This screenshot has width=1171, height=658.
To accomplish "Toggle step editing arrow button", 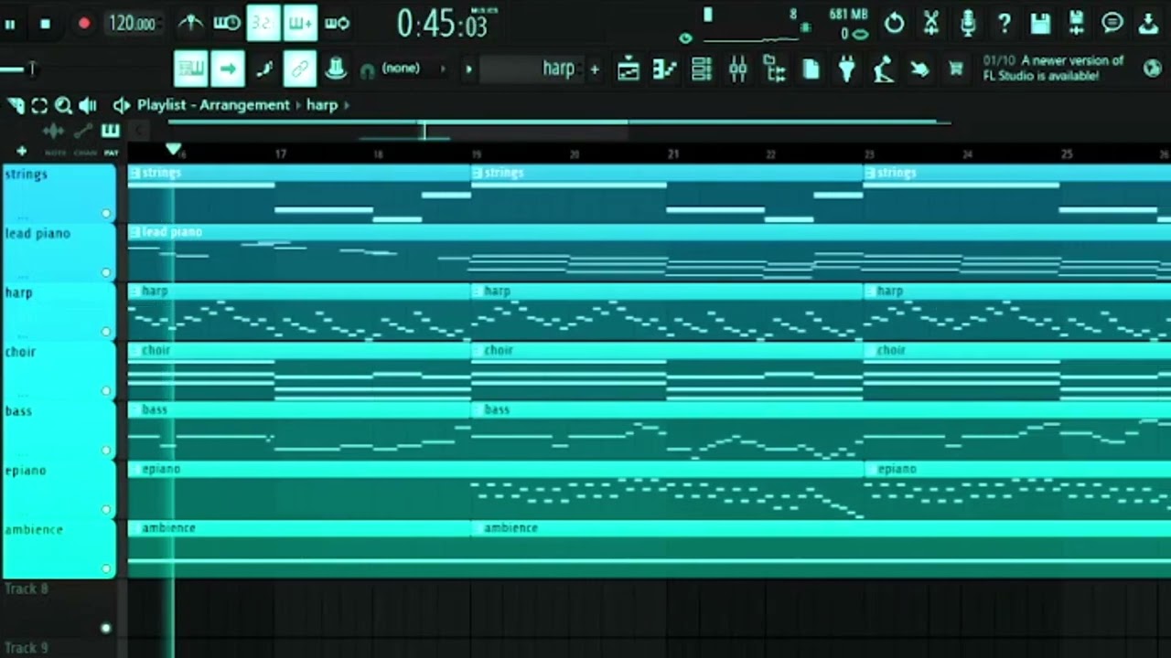I will click(x=228, y=69).
